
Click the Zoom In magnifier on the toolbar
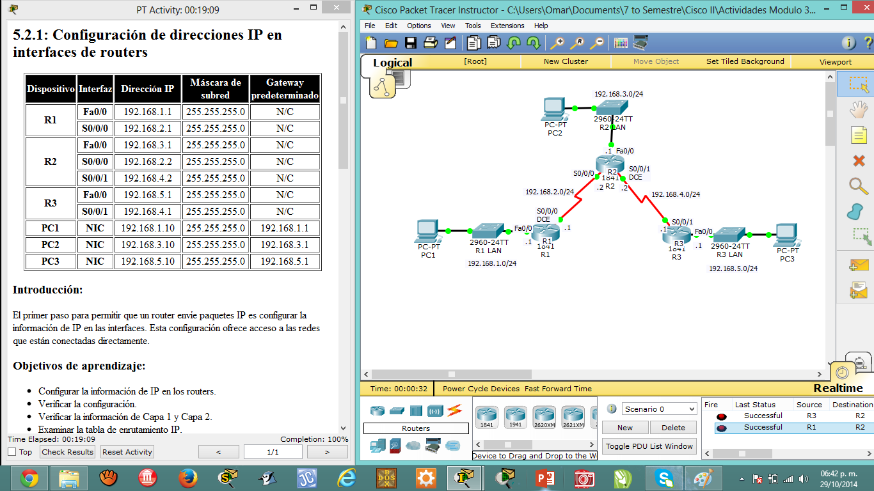558,44
